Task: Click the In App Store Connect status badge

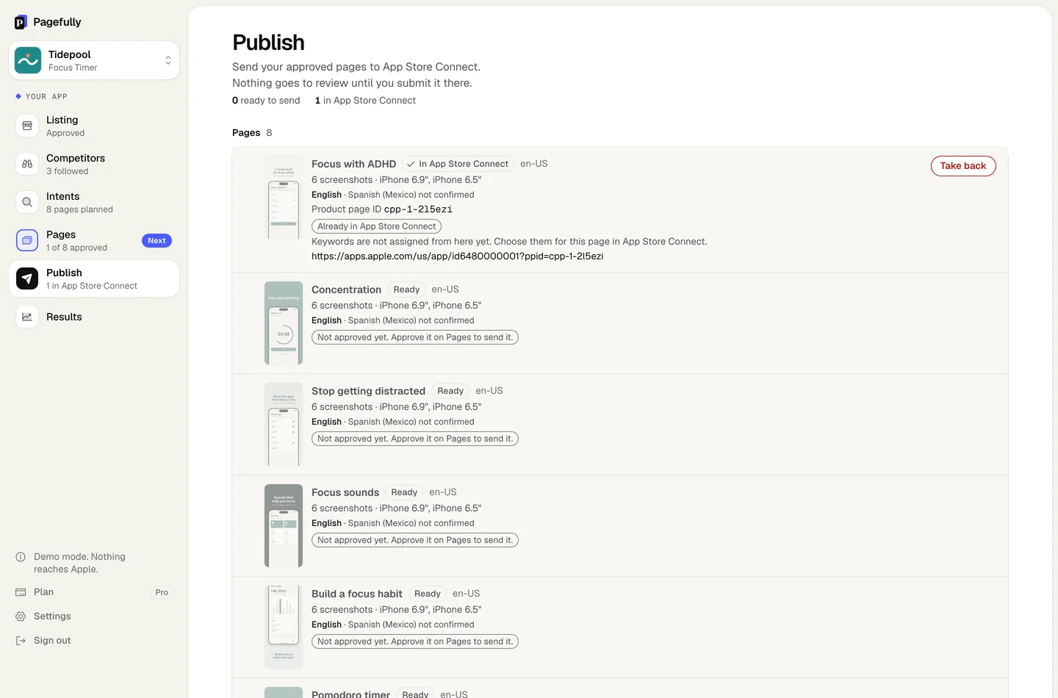Action: [458, 164]
